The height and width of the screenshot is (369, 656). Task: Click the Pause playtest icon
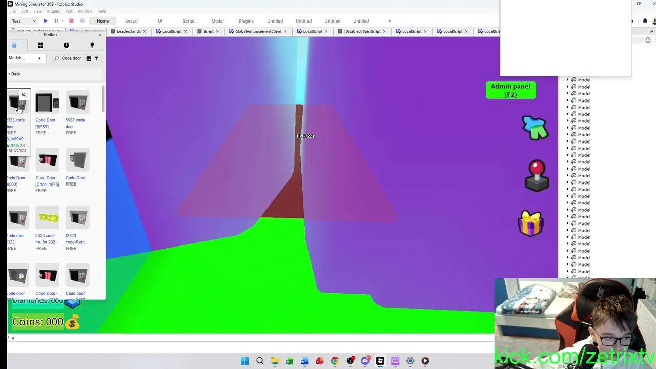click(56, 21)
